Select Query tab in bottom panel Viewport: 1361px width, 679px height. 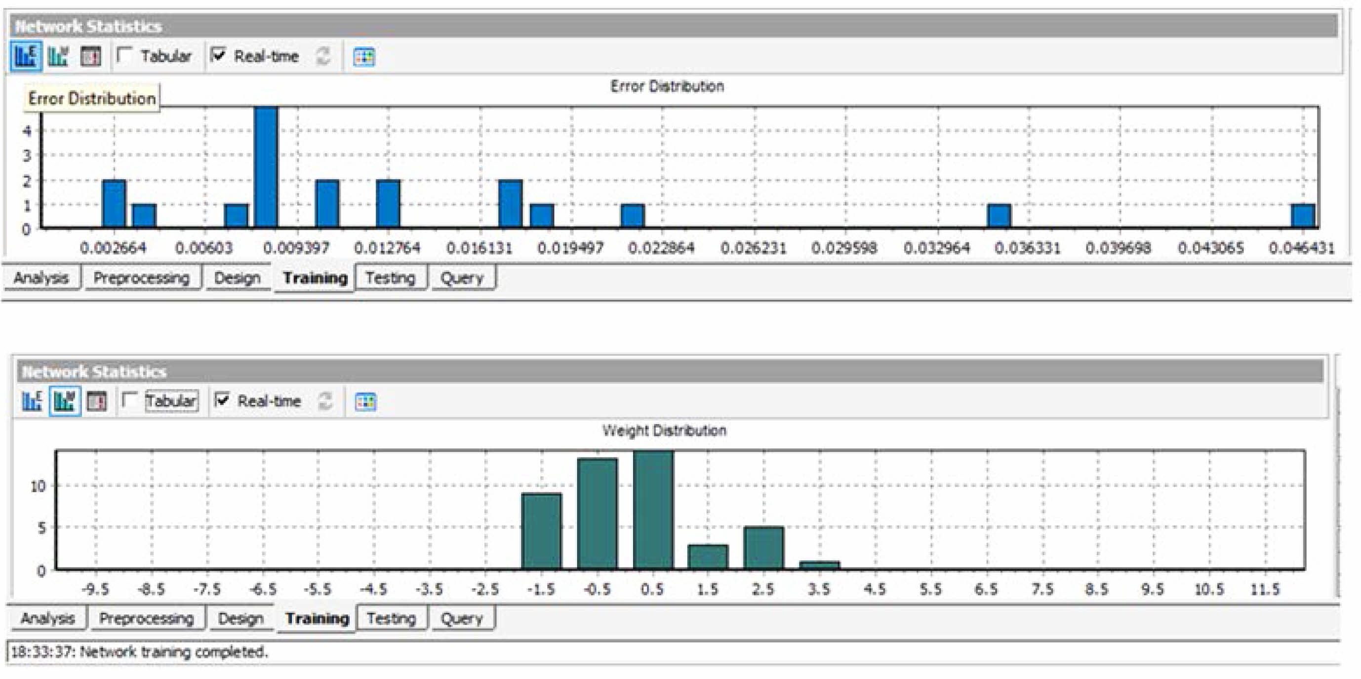point(462,618)
